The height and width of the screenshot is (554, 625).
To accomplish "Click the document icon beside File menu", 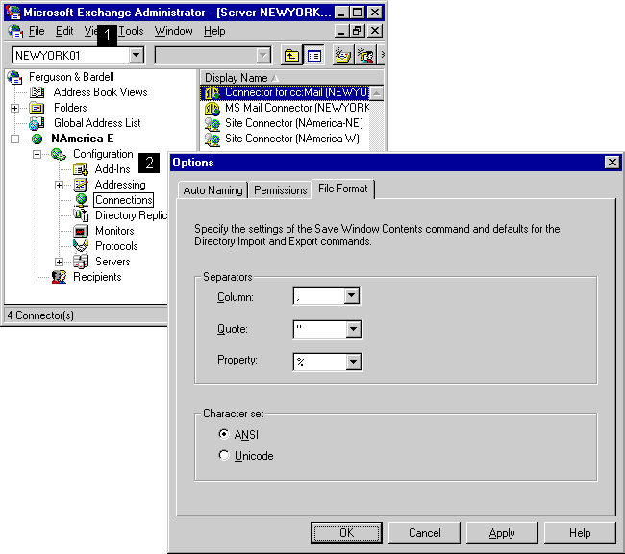I will pos(15,31).
